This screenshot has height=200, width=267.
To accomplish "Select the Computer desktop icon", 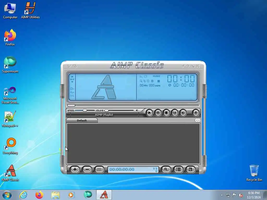I will pos(10,10).
